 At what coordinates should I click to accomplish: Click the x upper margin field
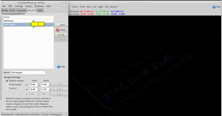(x=45, y=85)
